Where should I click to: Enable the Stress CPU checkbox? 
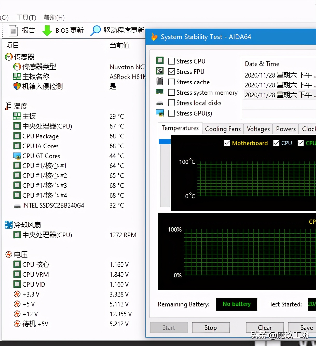tap(171, 61)
